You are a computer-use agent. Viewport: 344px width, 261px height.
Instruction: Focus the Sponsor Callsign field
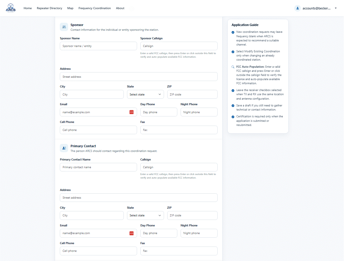click(179, 46)
